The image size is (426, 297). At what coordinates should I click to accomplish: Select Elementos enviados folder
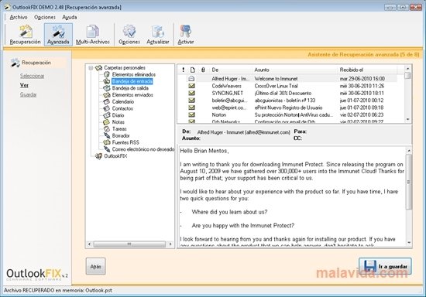click(132, 95)
